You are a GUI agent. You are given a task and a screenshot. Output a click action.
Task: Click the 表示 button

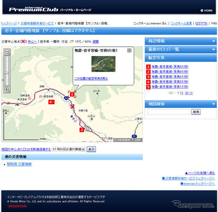(92, 149)
